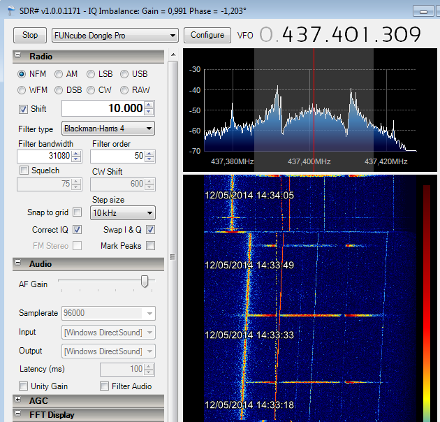Select the WFM radio mode

click(22, 90)
